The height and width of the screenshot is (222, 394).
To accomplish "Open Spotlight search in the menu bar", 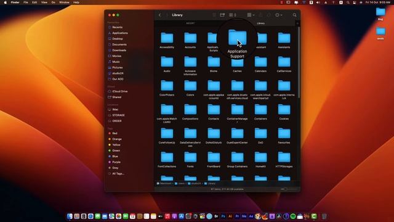I will [x=348, y=2].
